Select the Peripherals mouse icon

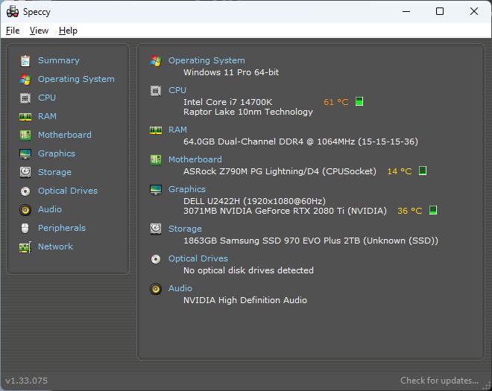point(25,228)
